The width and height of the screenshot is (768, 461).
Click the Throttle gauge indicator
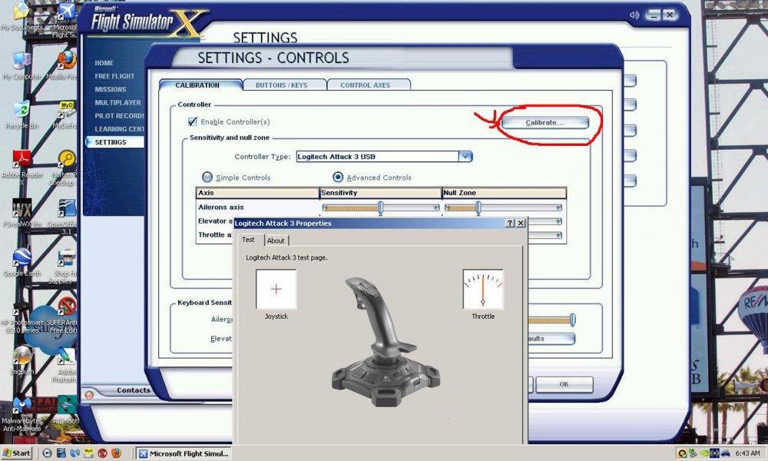(x=483, y=289)
